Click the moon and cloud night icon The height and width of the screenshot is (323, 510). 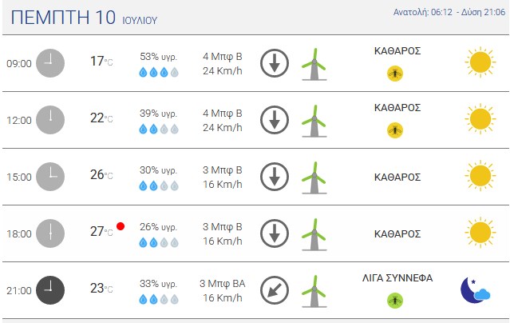point(475,290)
